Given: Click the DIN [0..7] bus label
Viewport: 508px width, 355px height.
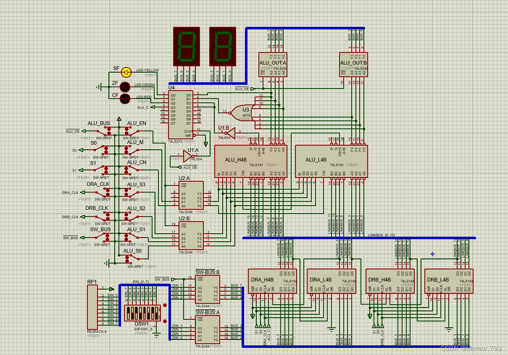Looking at the screenshot, I should point(141,281).
